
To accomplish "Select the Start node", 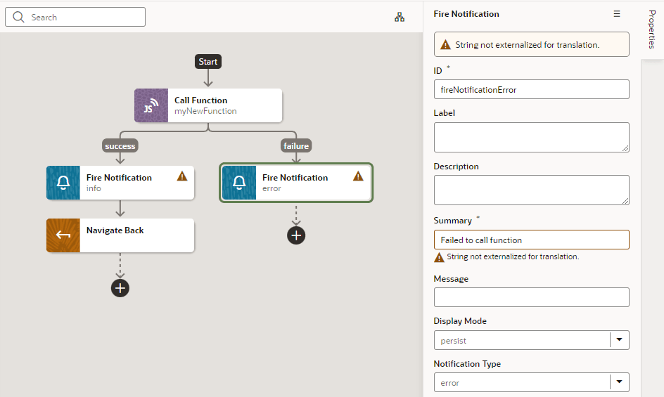I will point(208,61).
